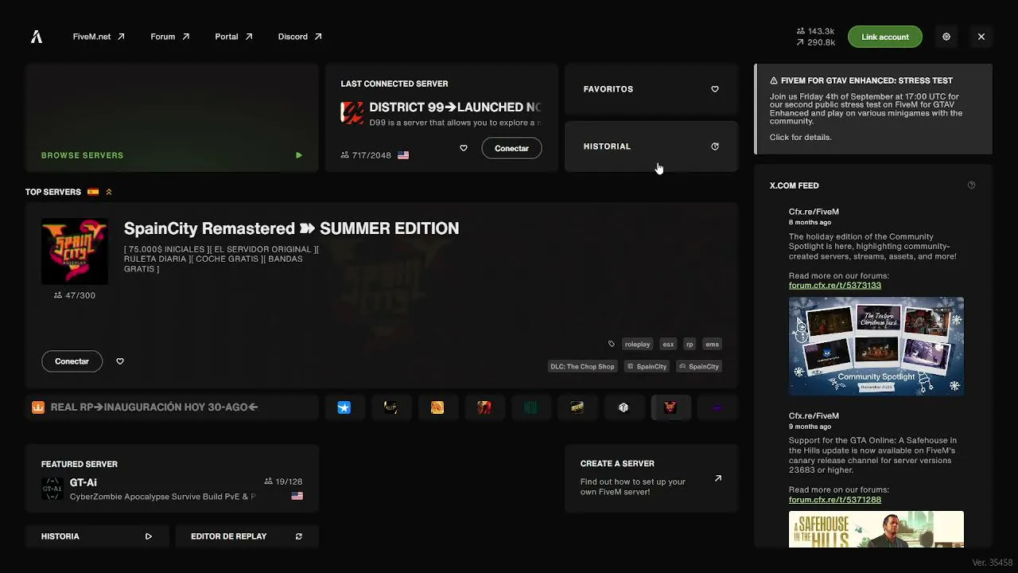Click the District 99 server icon

(x=352, y=112)
